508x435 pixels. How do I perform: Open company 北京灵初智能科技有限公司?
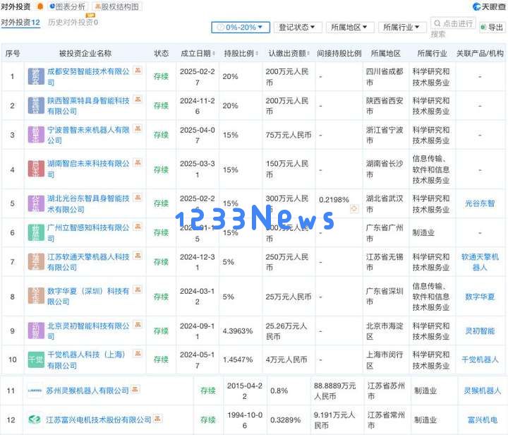click(88, 331)
